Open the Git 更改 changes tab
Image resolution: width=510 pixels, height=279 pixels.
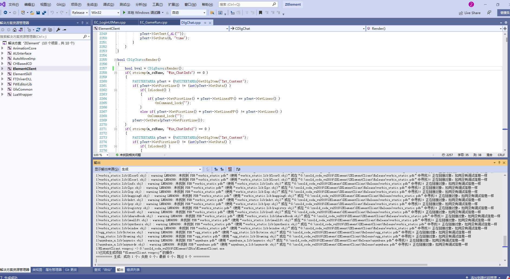click(x=71, y=270)
